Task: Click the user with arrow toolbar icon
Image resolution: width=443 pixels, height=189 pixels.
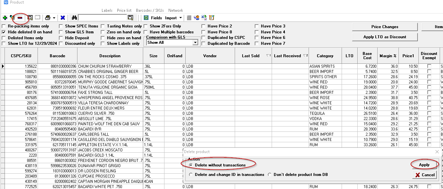Action: (196, 18)
